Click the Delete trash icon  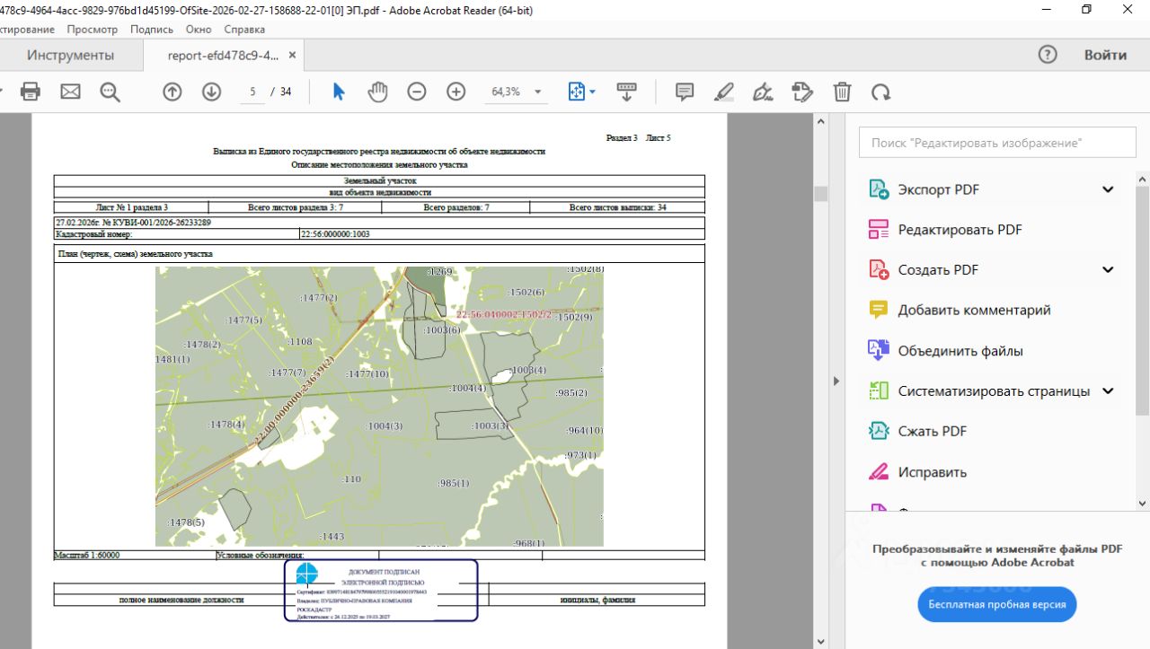(x=842, y=92)
